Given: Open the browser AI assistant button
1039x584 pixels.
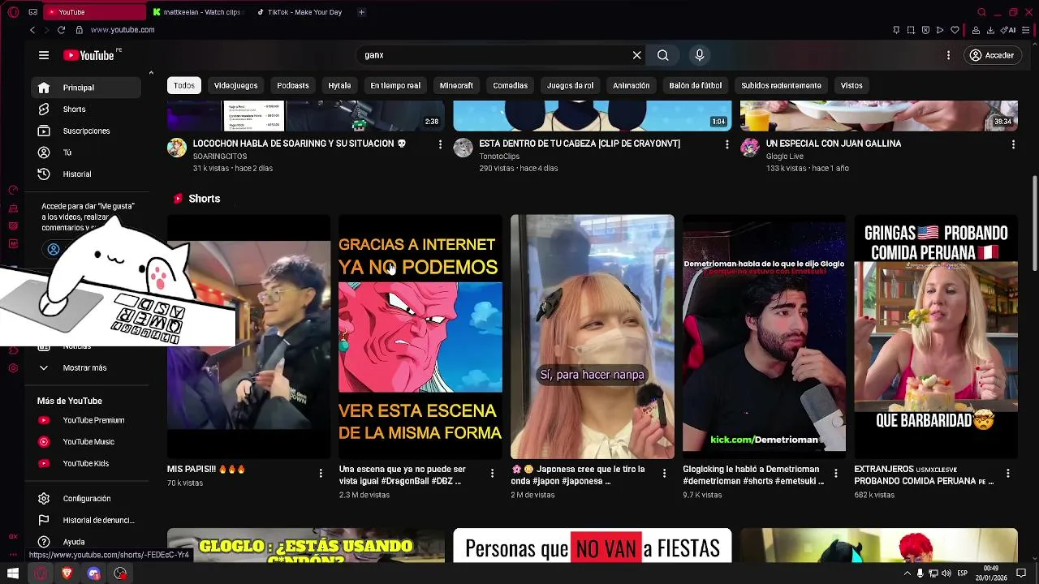Looking at the screenshot, I should 1010,30.
